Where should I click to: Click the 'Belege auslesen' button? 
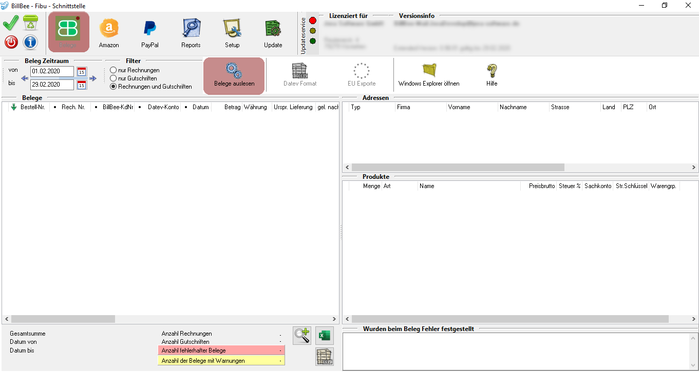coord(234,76)
